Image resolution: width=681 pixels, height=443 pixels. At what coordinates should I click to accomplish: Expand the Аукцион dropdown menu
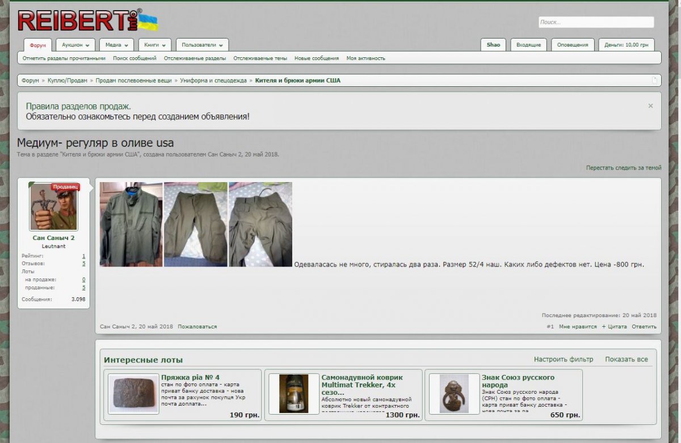point(75,45)
